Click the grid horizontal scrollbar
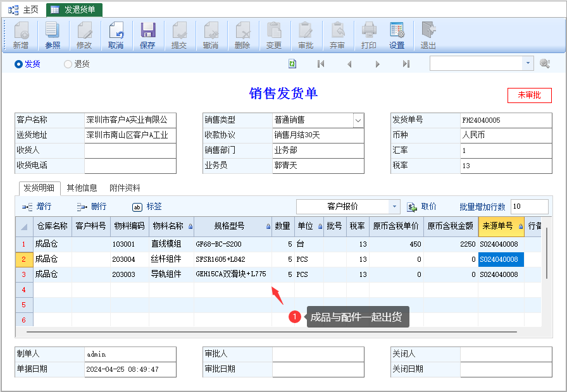Viewport: 567px width, 392px height. pos(271,331)
